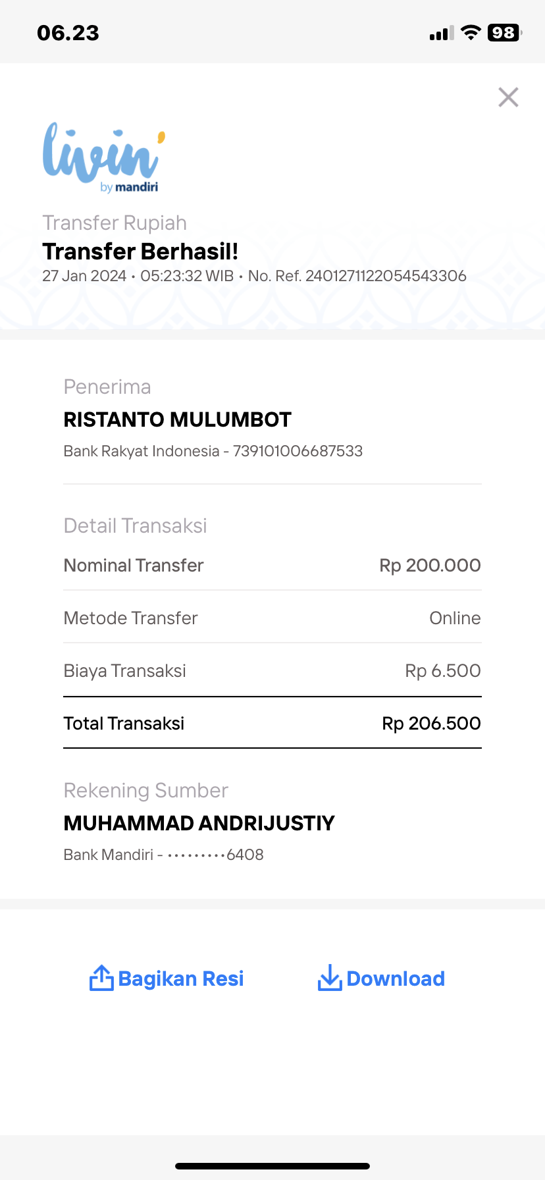The height and width of the screenshot is (1180, 545).
Task: Tap the Nominal Transfer amount Rp 200.000
Action: pos(430,565)
